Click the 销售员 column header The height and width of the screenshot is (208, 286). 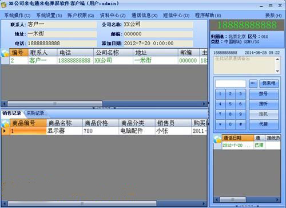(173, 123)
